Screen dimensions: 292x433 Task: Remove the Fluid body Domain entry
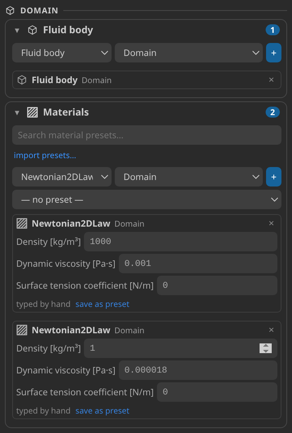271,80
